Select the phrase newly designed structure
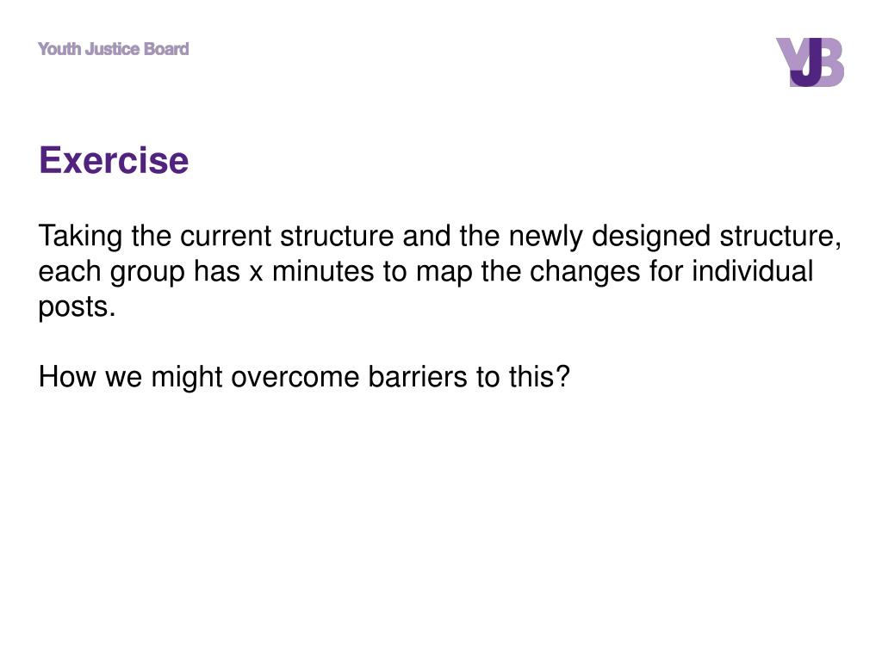Screen dimensions: 882x661 pos(670,236)
